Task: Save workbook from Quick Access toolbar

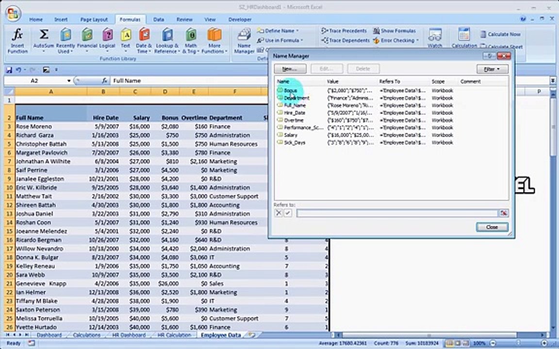Action: coord(9,70)
